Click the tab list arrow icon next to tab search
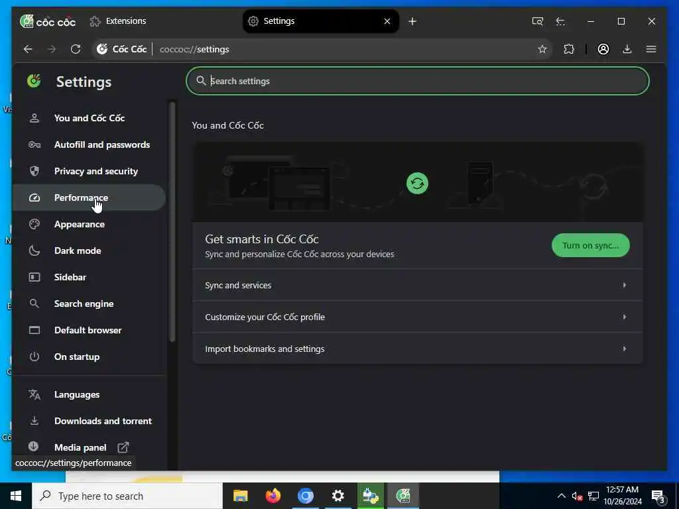Image resolution: width=679 pixels, height=509 pixels. 560,21
